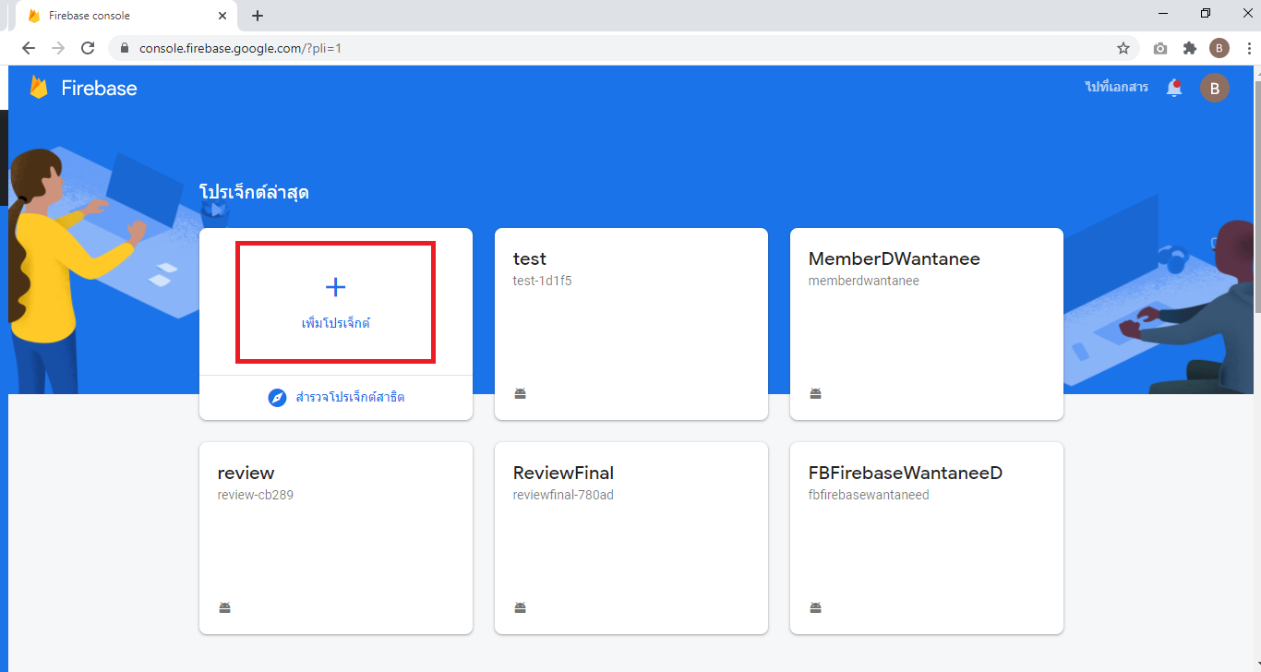The image size is (1261, 672).
Task: Click project ID test-1d1f5
Action: click(542, 281)
